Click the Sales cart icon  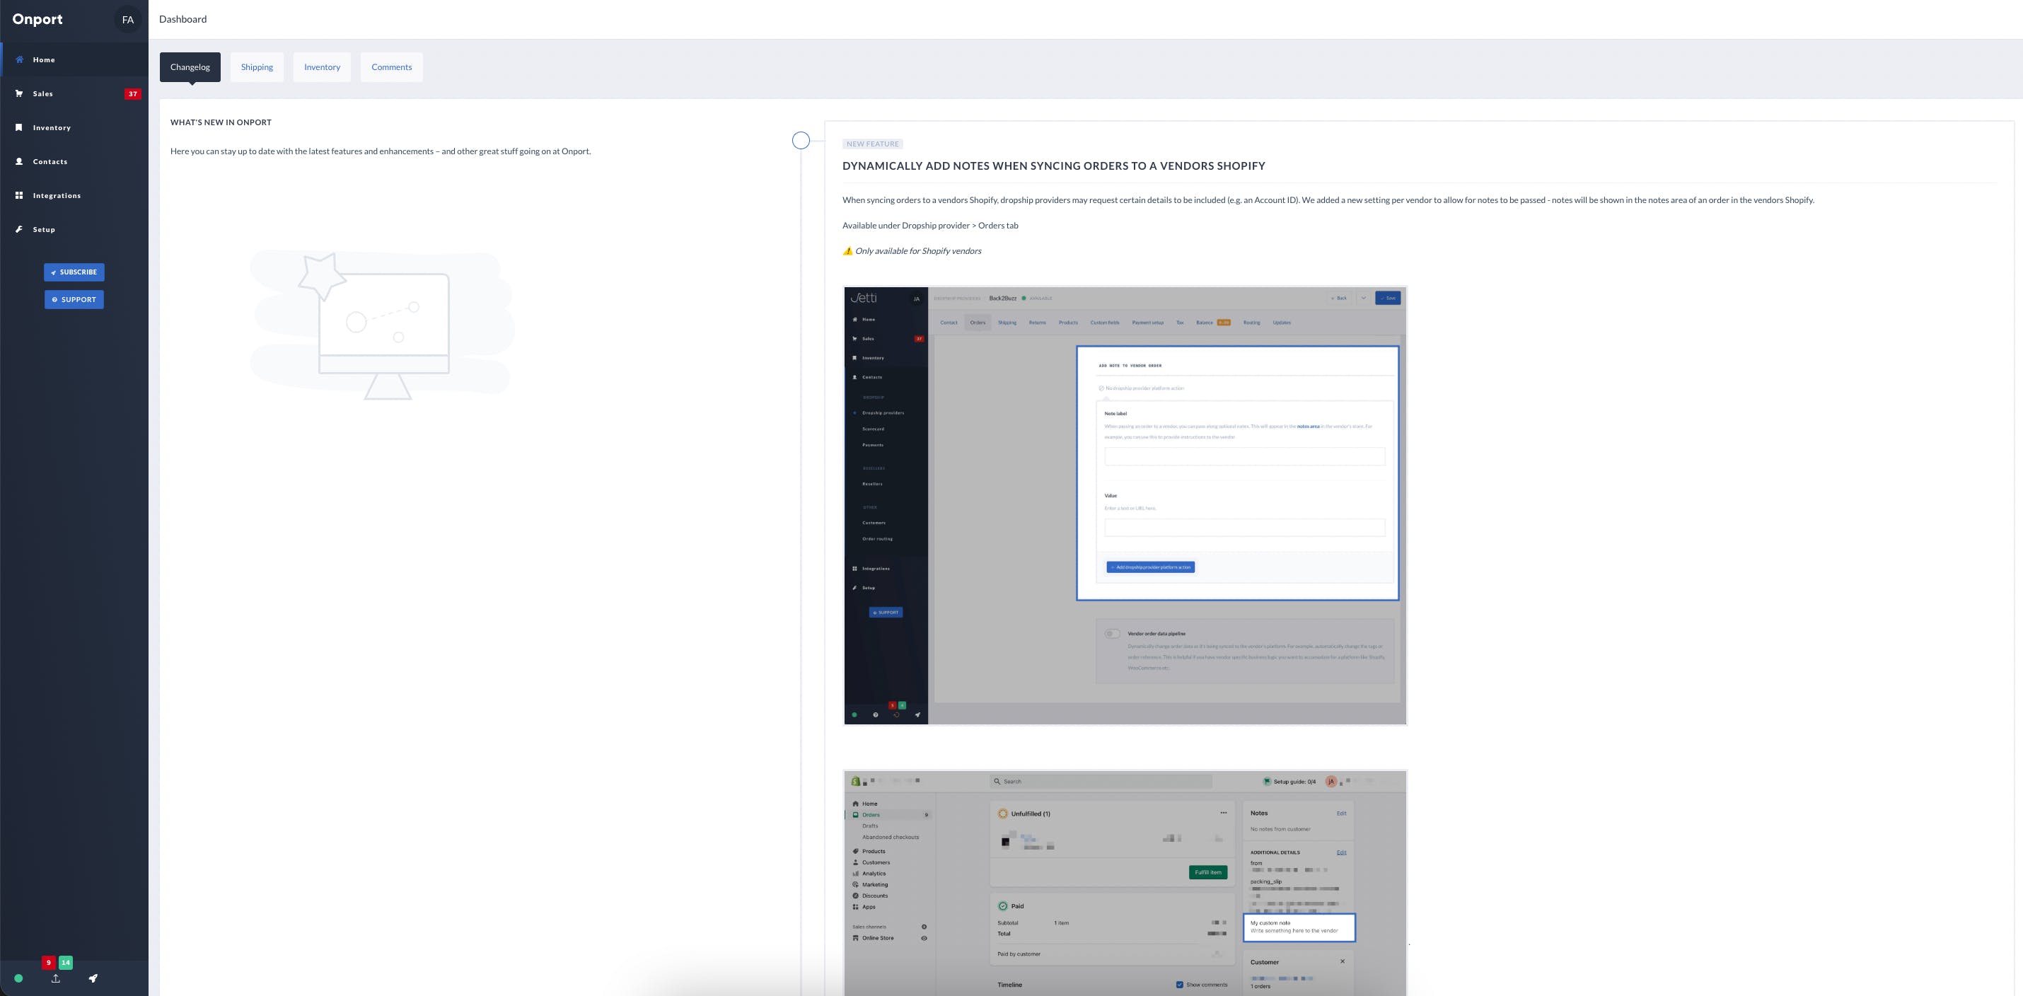coord(19,93)
